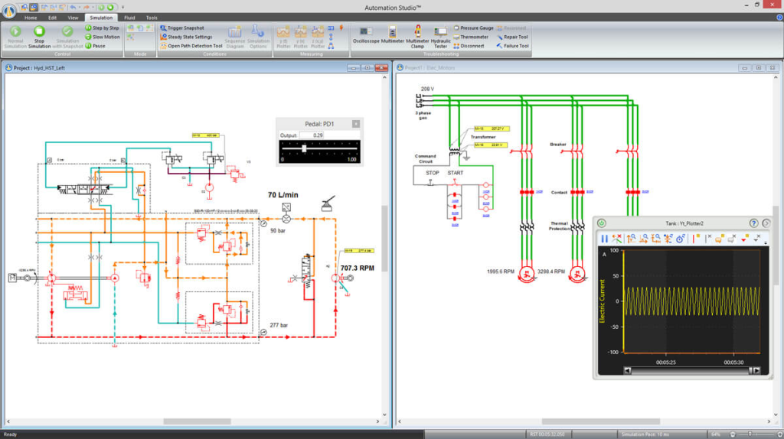The height and width of the screenshot is (439, 784).
Task: Click the Reconnect tool
Action: (511, 28)
